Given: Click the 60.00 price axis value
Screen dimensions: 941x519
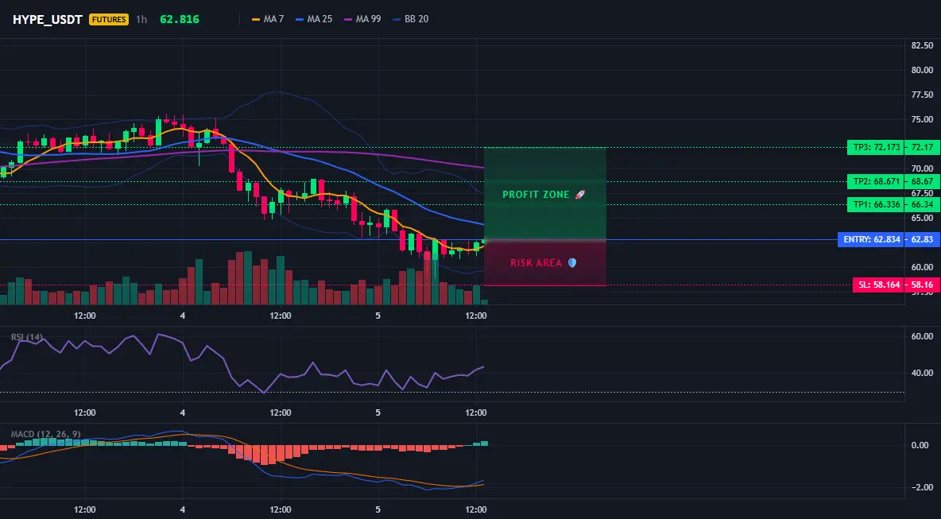Looking at the screenshot, I should [922, 268].
